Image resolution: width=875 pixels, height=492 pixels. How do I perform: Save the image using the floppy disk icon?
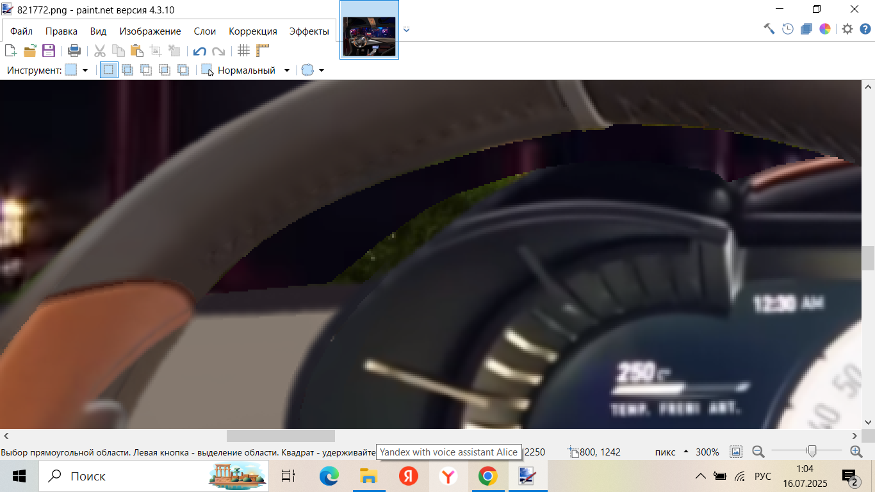(49, 51)
